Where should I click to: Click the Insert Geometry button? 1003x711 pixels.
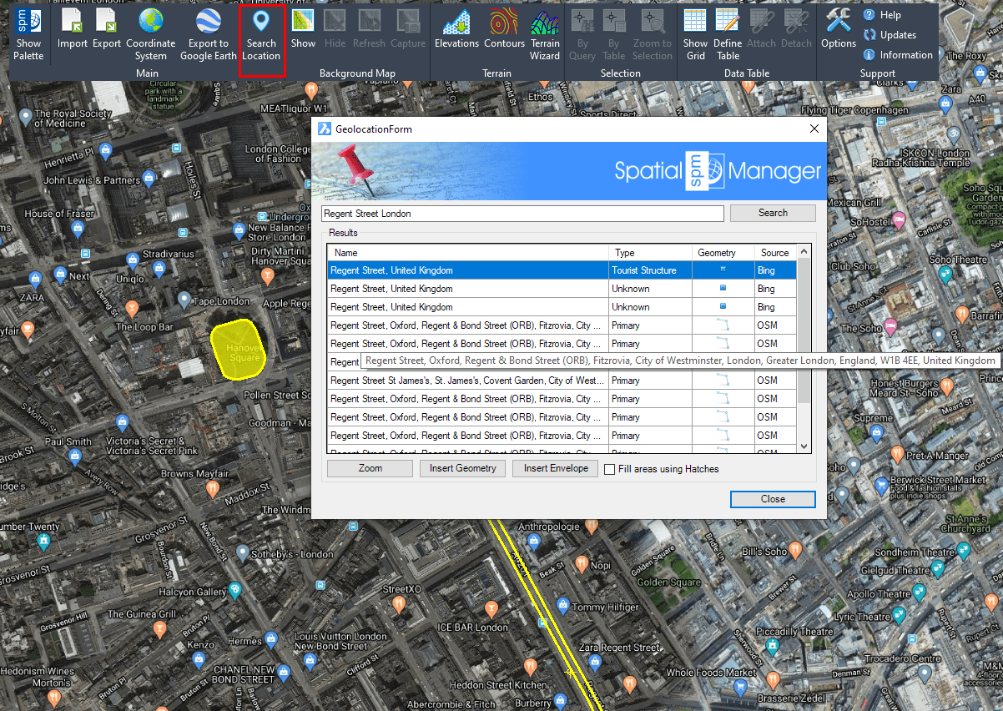(x=463, y=468)
